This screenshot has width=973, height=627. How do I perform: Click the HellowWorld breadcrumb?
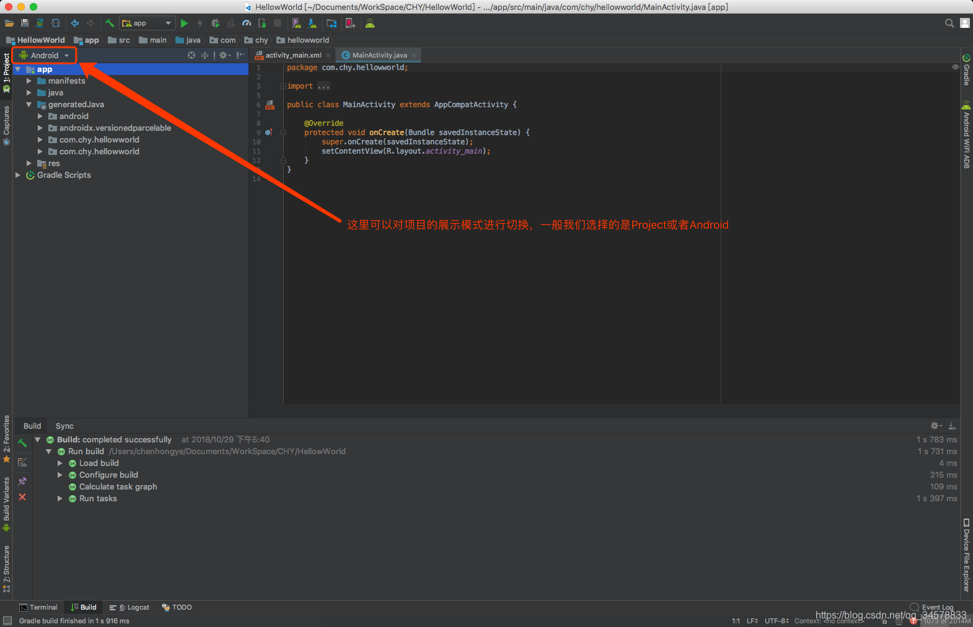tap(35, 40)
